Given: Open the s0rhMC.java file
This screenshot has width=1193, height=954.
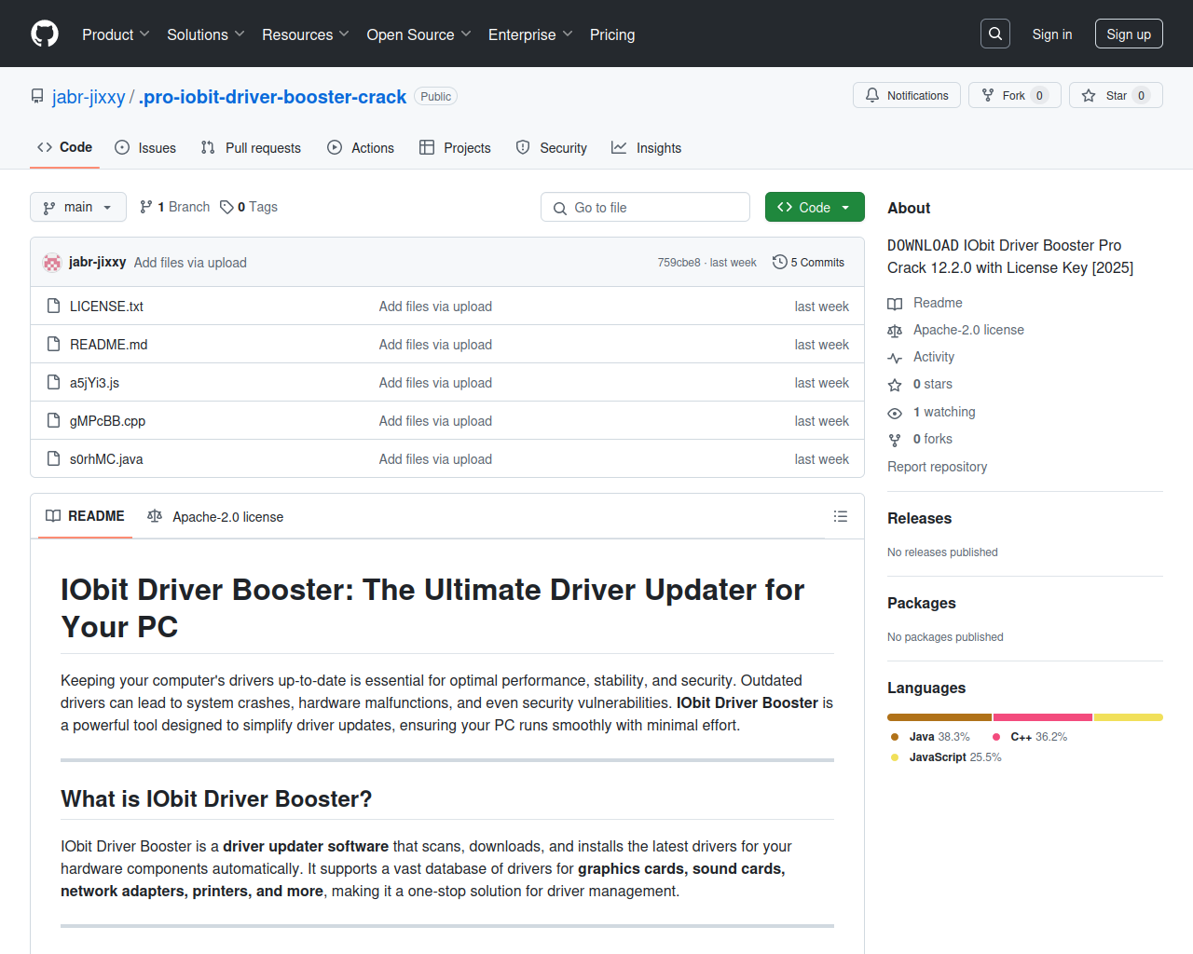Looking at the screenshot, I should (106, 458).
